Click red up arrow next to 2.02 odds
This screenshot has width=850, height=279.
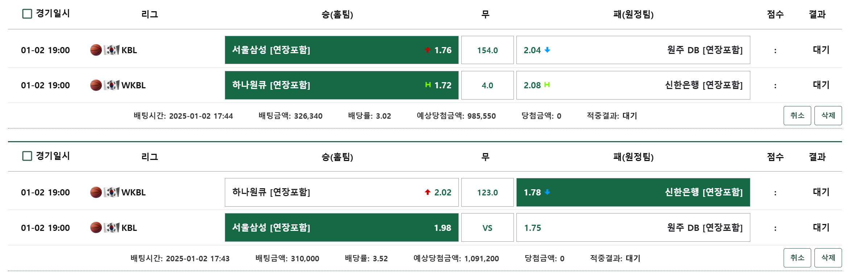pos(428,192)
